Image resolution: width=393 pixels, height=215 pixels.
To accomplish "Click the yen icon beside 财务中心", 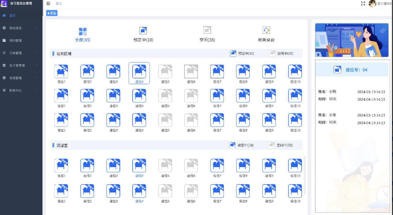I will pos(4,90).
